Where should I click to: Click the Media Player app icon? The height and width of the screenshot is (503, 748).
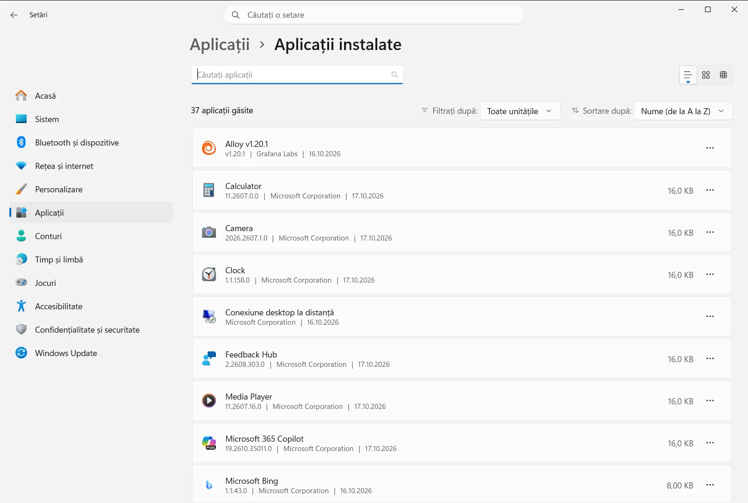point(209,401)
